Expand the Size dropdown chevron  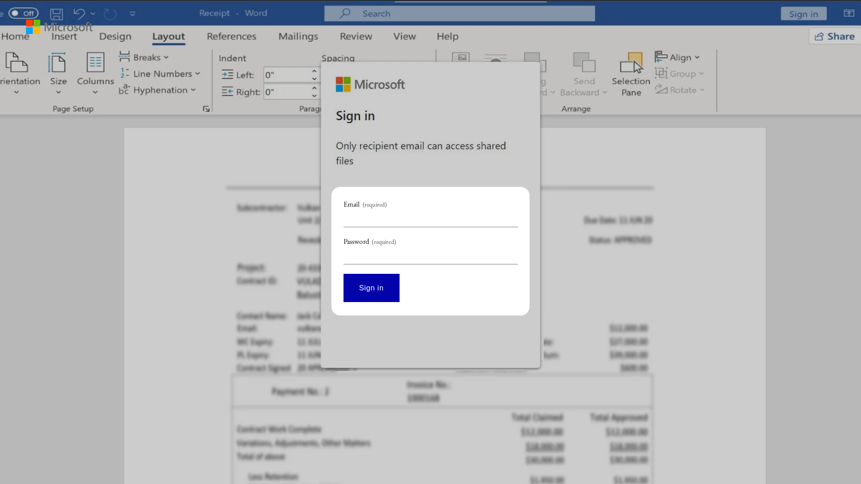tap(58, 92)
